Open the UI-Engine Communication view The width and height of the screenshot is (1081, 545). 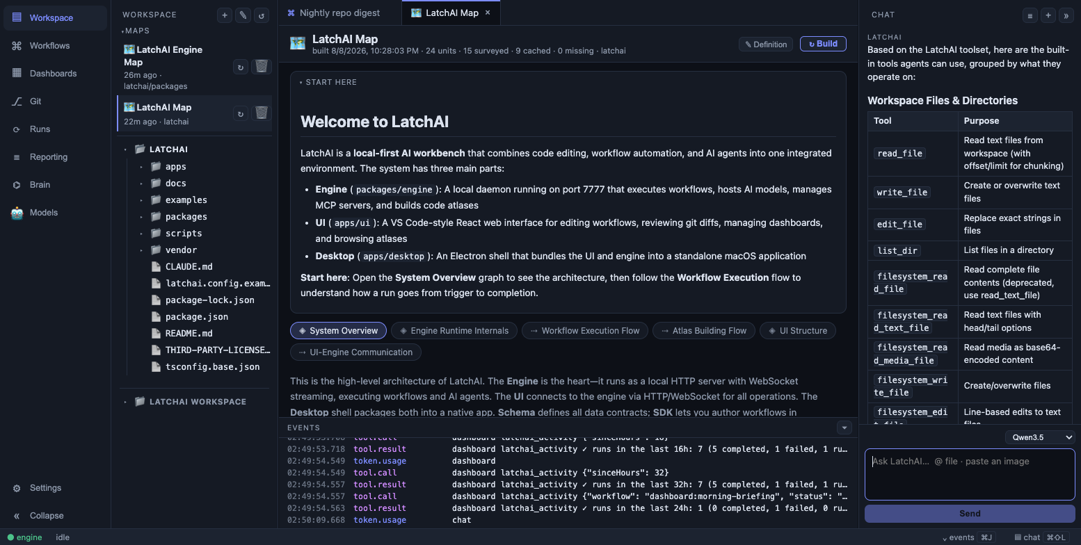[x=355, y=352]
